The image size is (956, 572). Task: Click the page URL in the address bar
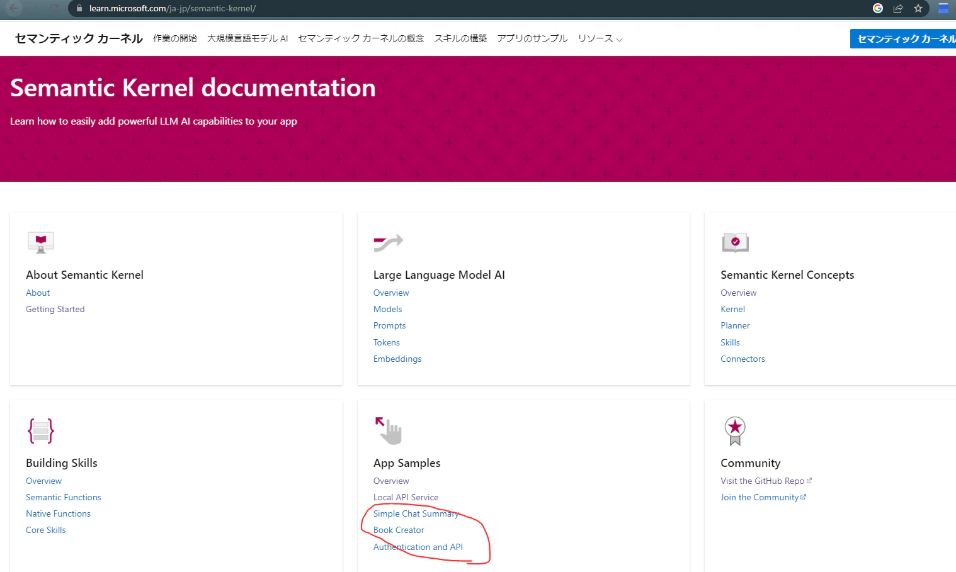173,8
